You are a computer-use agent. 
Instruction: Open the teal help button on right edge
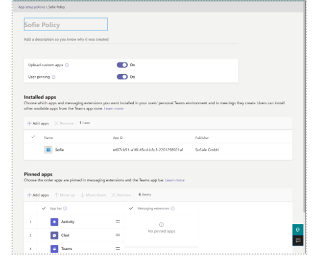click(x=298, y=229)
